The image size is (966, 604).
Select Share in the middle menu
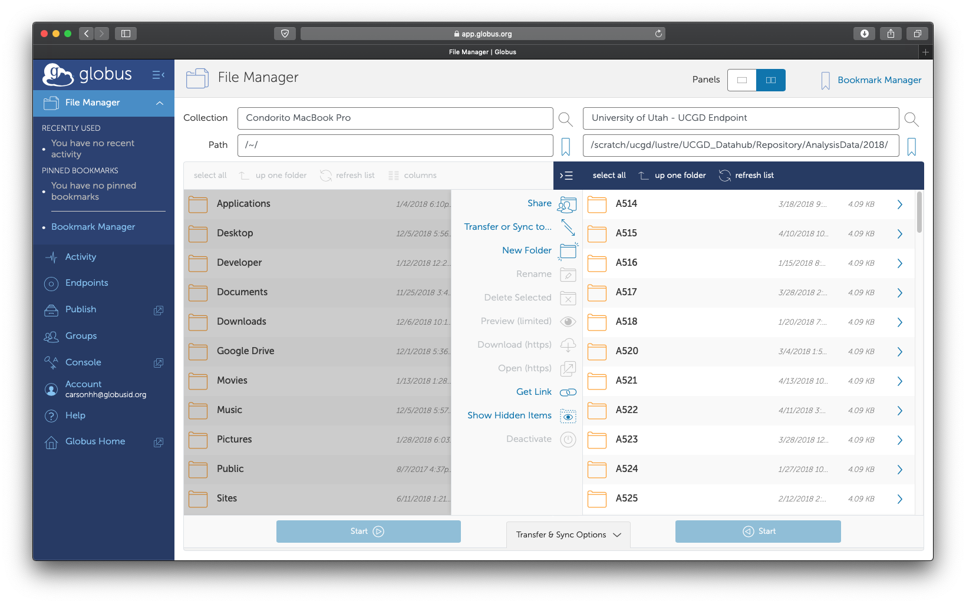539,203
